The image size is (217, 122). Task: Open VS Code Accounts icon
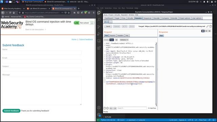point(99,107)
